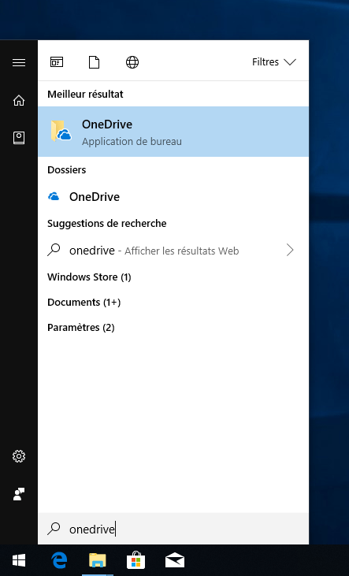Click the blue cloud icon beside OneDrive folder
This screenshot has width=349, height=576.
(x=54, y=196)
